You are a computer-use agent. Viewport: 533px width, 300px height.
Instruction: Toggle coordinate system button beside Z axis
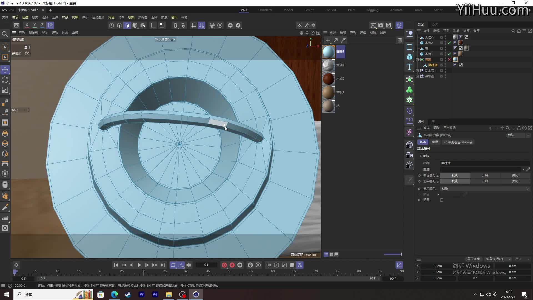(x=50, y=25)
